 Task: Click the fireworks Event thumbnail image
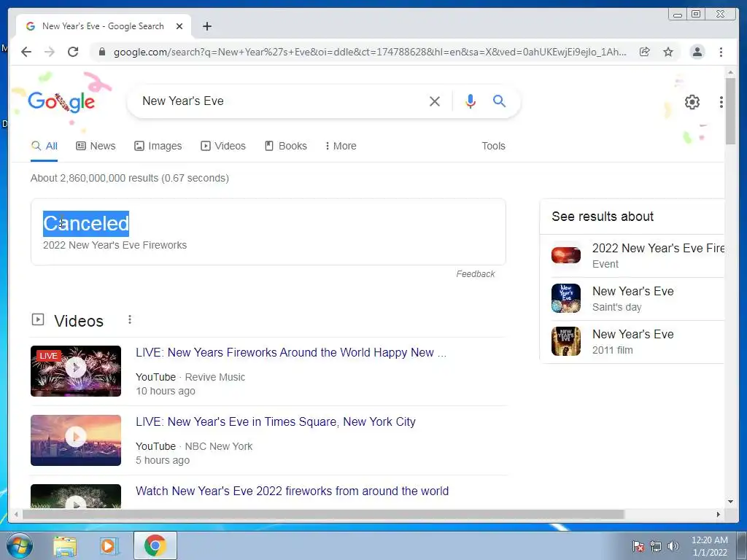point(566,255)
